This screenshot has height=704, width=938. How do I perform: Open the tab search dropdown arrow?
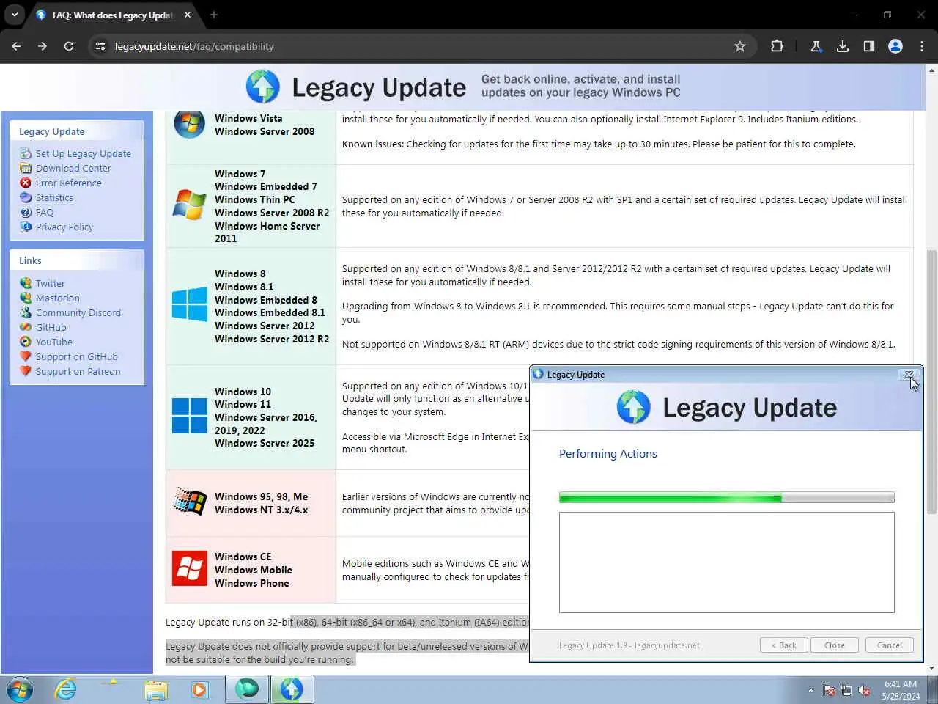(x=15, y=15)
